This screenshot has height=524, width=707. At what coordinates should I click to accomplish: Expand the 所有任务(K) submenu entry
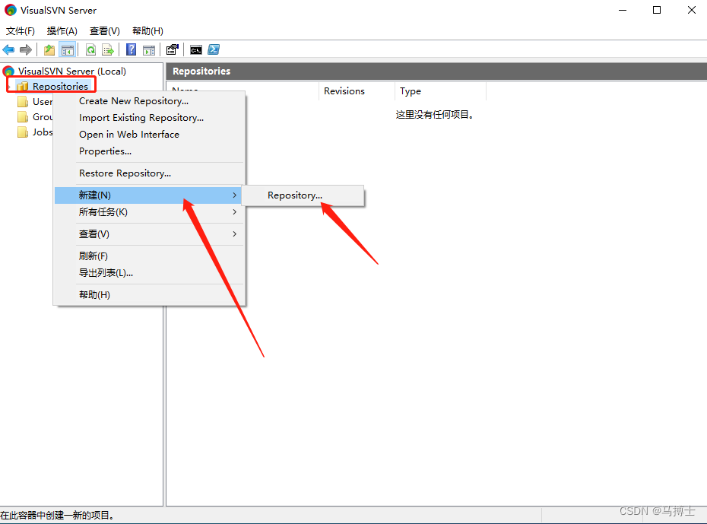pyautogui.click(x=150, y=212)
